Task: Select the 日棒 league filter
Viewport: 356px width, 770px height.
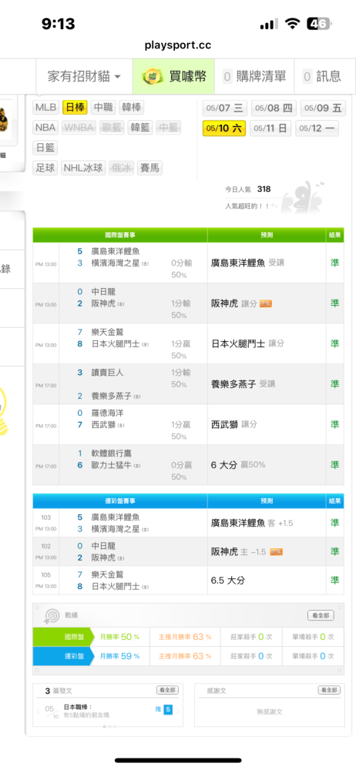Action: [x=76, y=108]
